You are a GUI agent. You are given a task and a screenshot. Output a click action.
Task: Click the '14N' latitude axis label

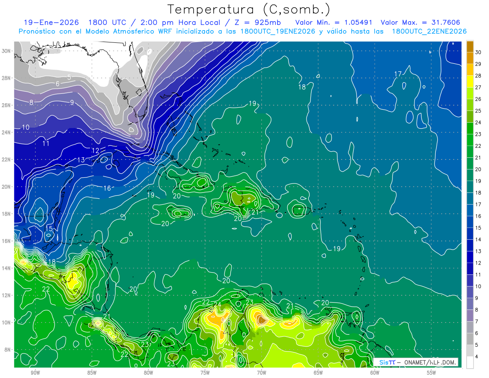[x=7, y=268]
